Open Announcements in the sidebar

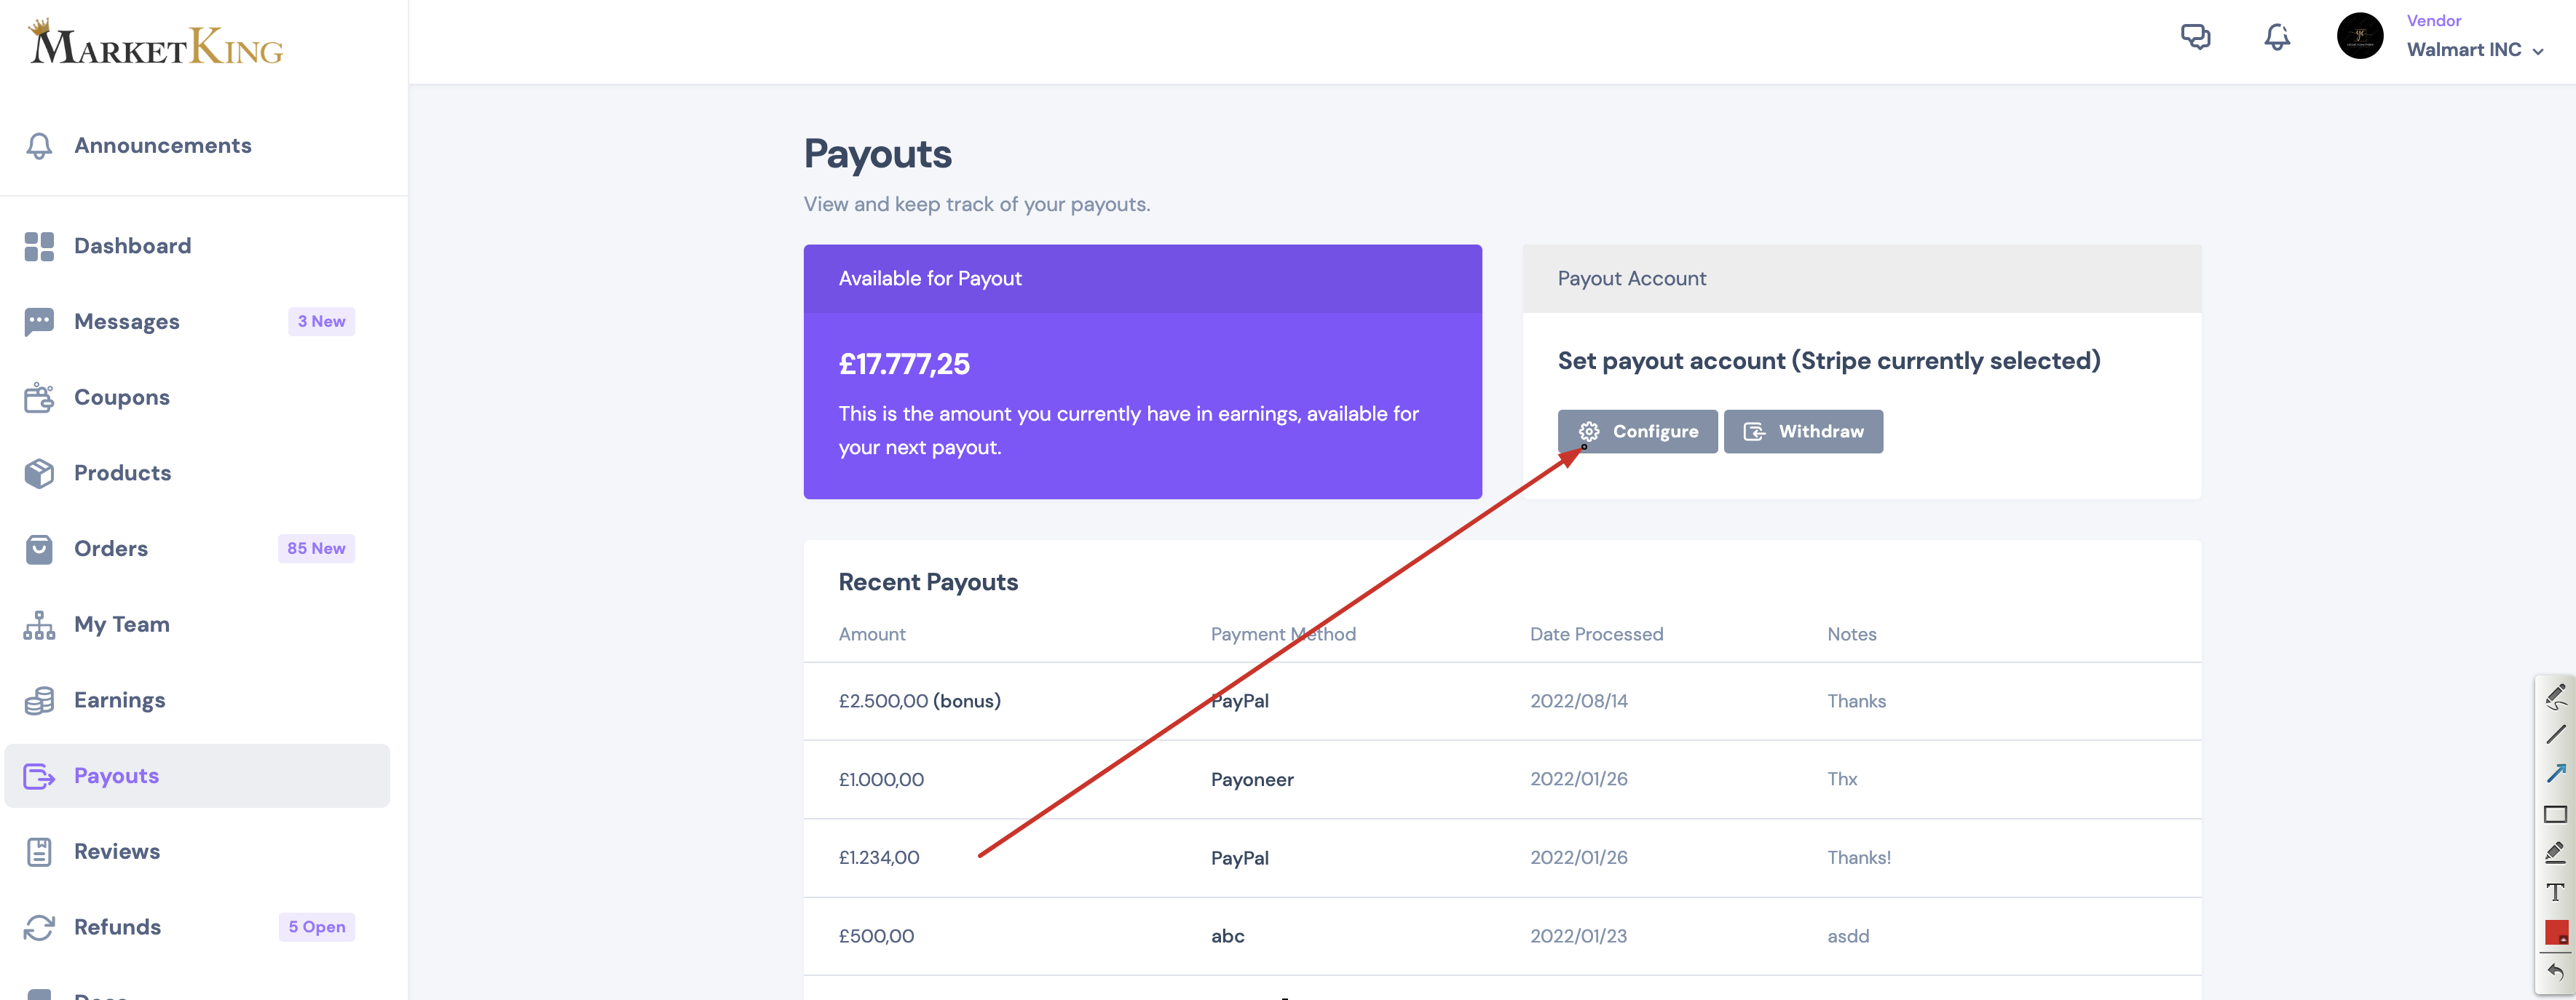click(163, 145)
